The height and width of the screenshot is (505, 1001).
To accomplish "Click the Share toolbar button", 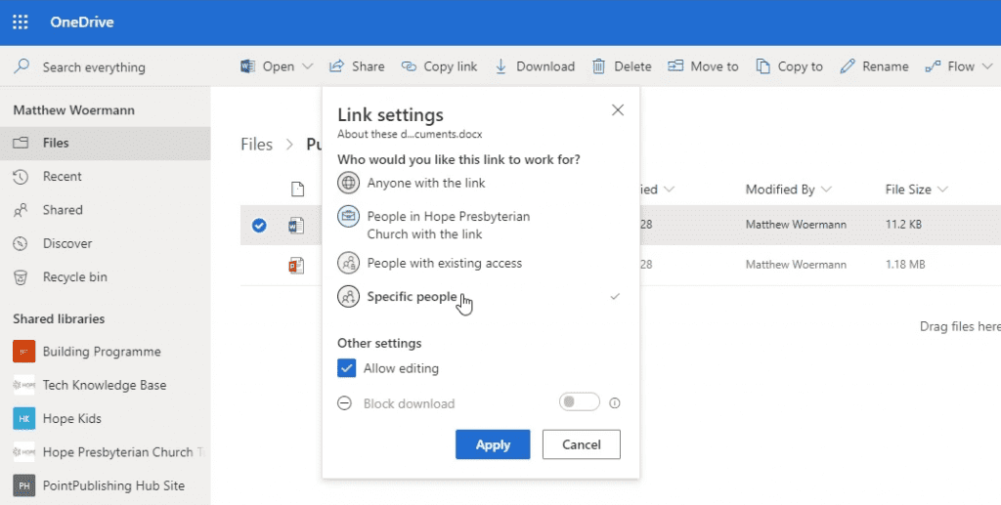I will pos(357,66).
